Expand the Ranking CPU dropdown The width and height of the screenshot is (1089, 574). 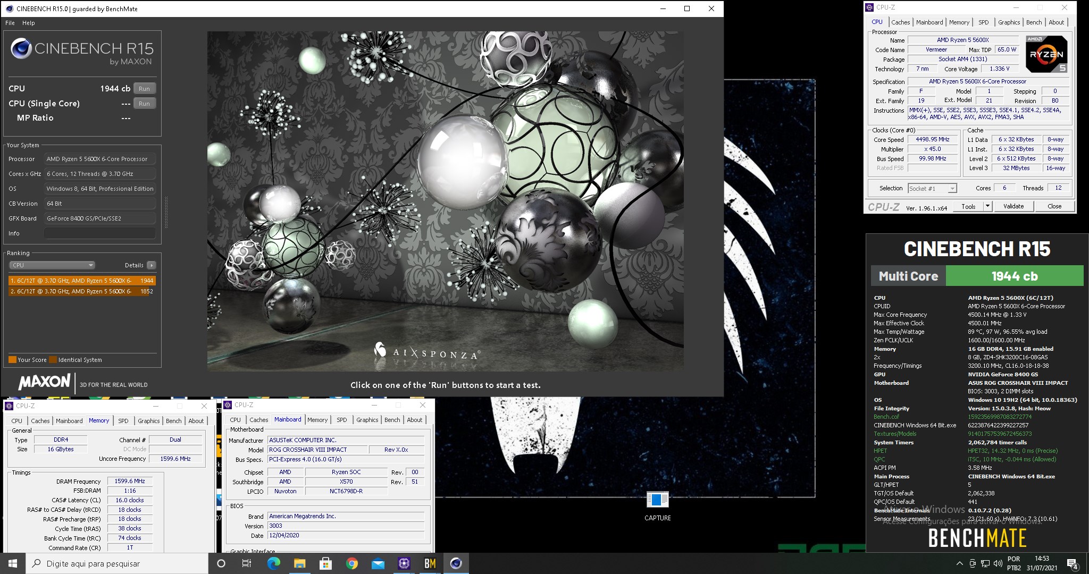click(52, 265)
